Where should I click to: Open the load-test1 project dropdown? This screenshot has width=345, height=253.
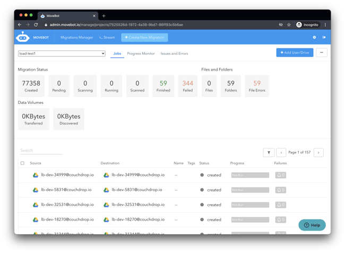click(x=62, y=54)
